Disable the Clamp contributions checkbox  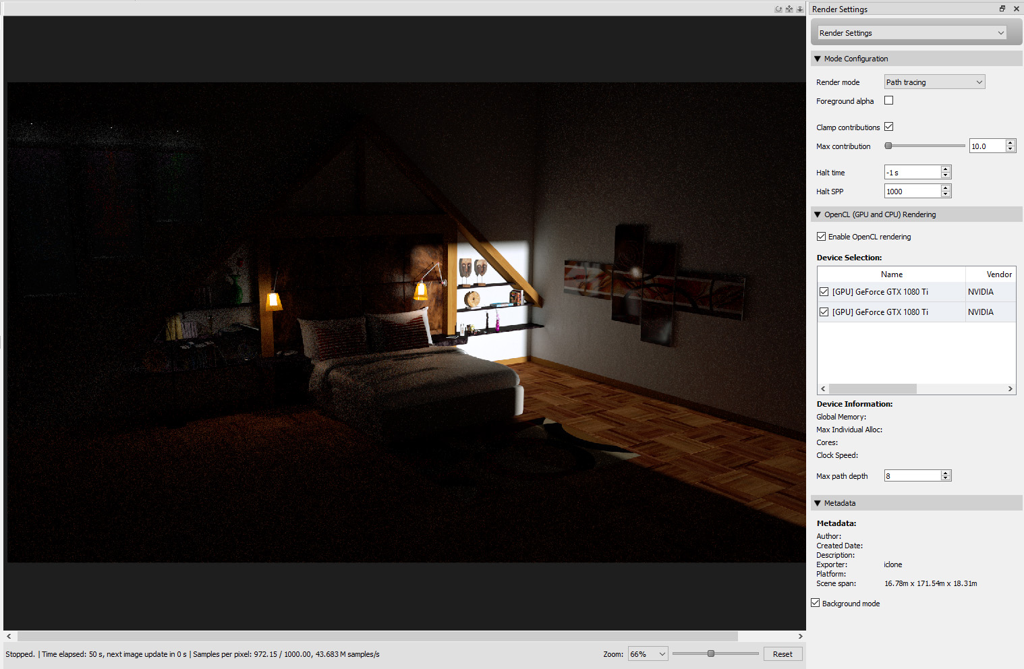pos(888,127)
